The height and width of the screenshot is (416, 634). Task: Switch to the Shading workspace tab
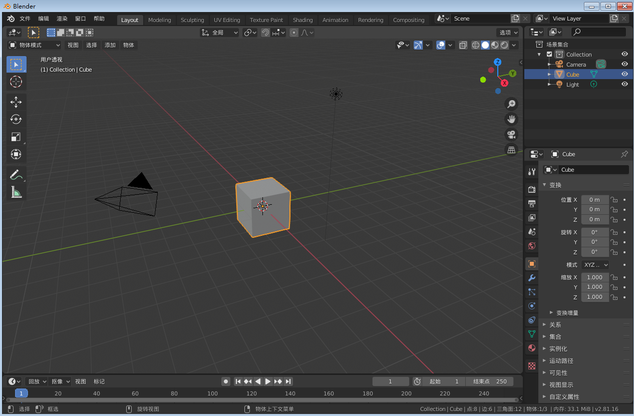click(x=302, y=20)
